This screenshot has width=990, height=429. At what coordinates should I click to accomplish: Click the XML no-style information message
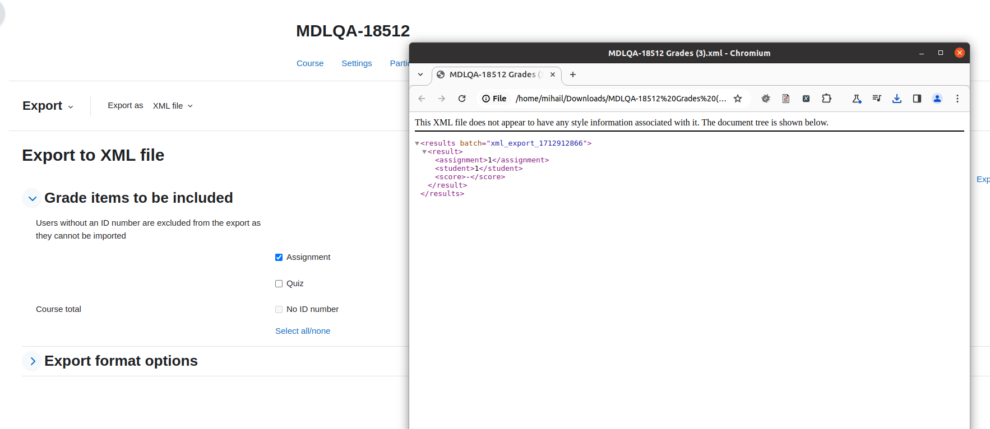(621, 123)
